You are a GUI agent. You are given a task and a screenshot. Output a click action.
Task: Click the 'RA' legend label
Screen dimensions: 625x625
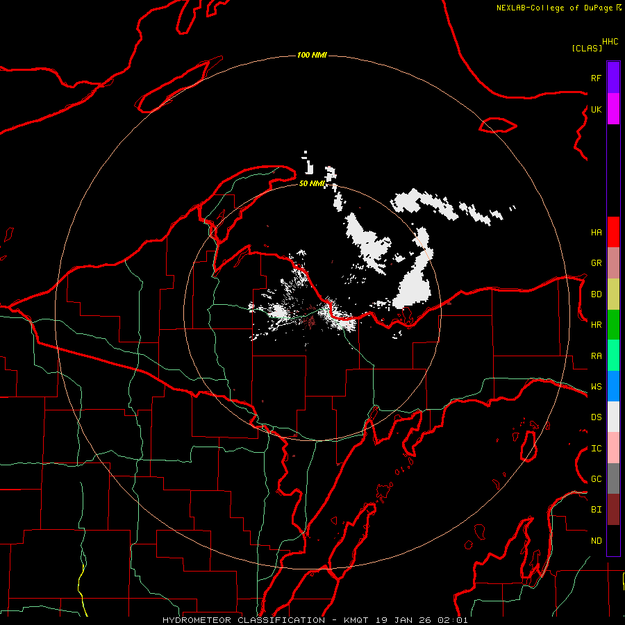click(596, 356)
